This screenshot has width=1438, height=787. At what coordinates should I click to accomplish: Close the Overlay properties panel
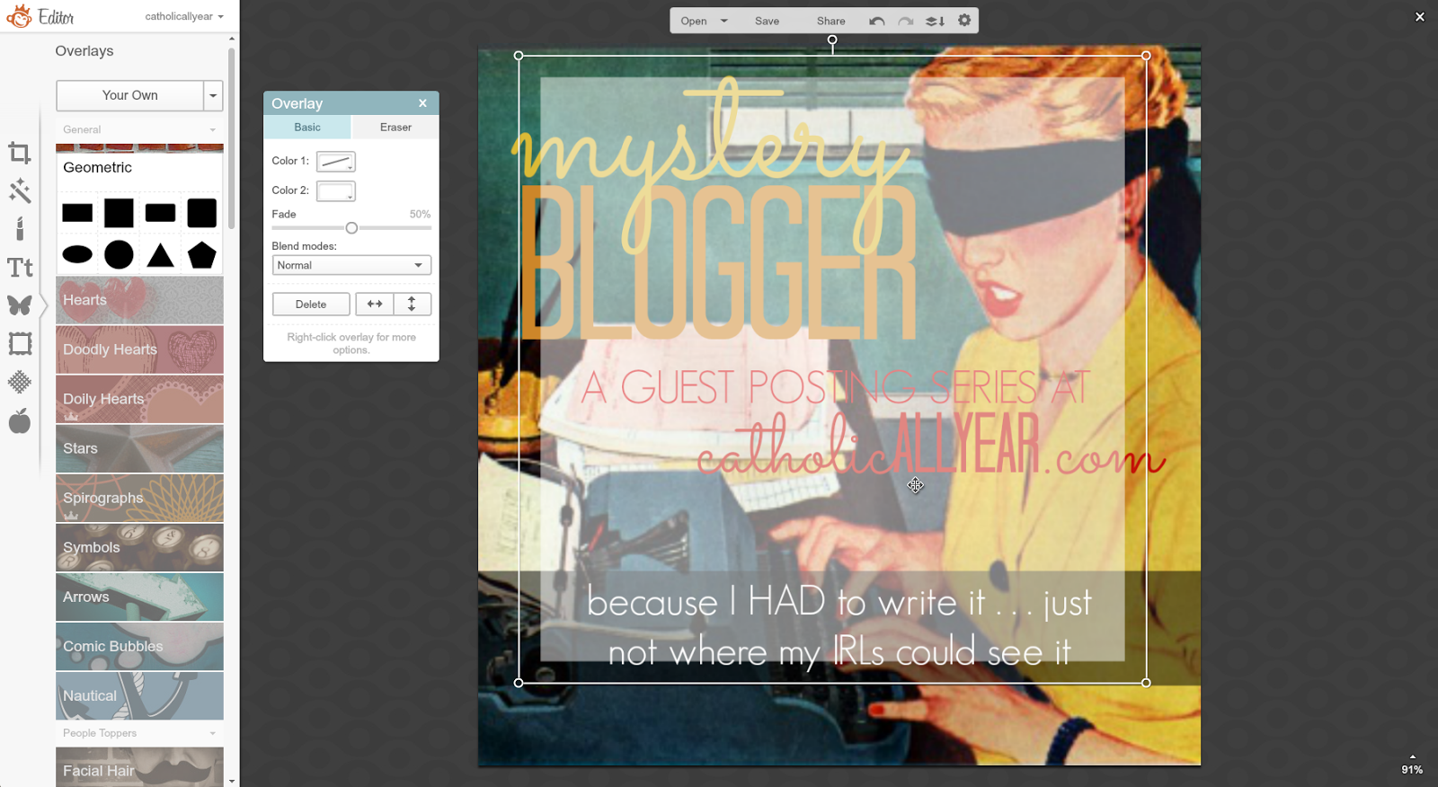pos(422,103)
